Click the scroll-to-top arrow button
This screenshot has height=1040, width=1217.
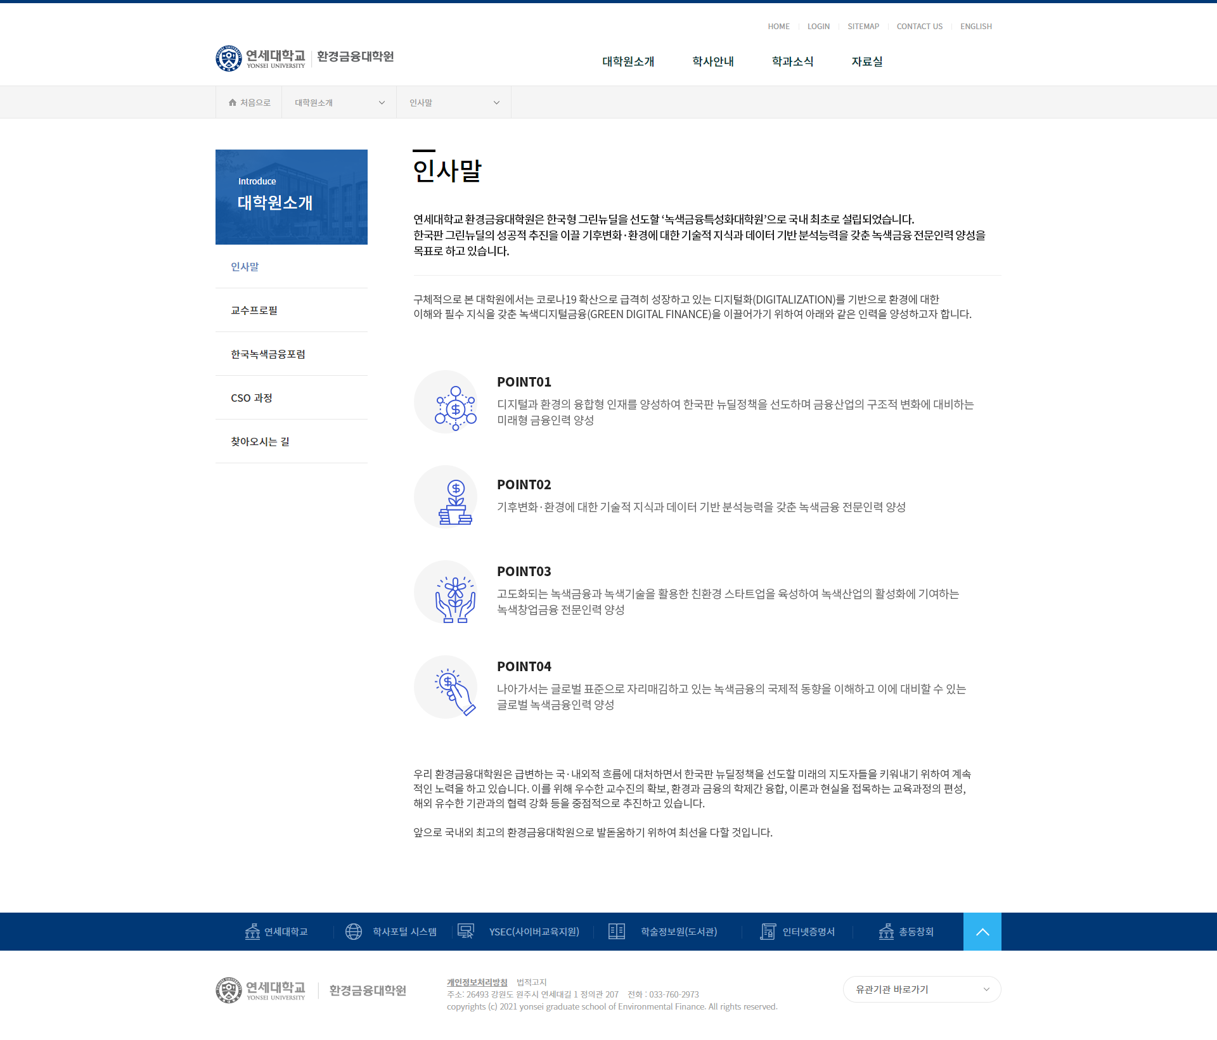(x=982, y=932)
